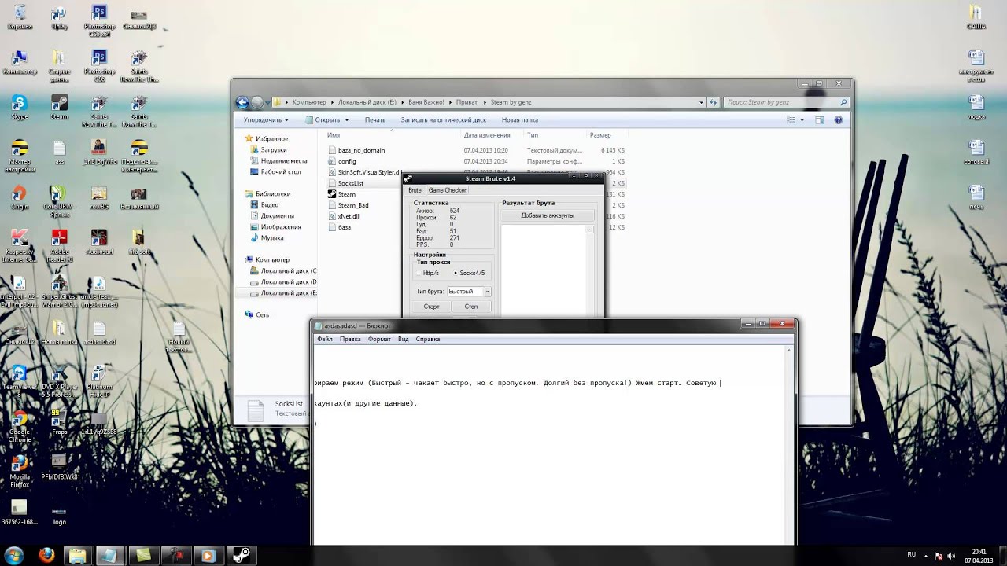Image resolution: width=1007 pixels, height=566 pixels.
Task: Open the CorelDRAW desktop shortcut
Action: pos(59,200)
